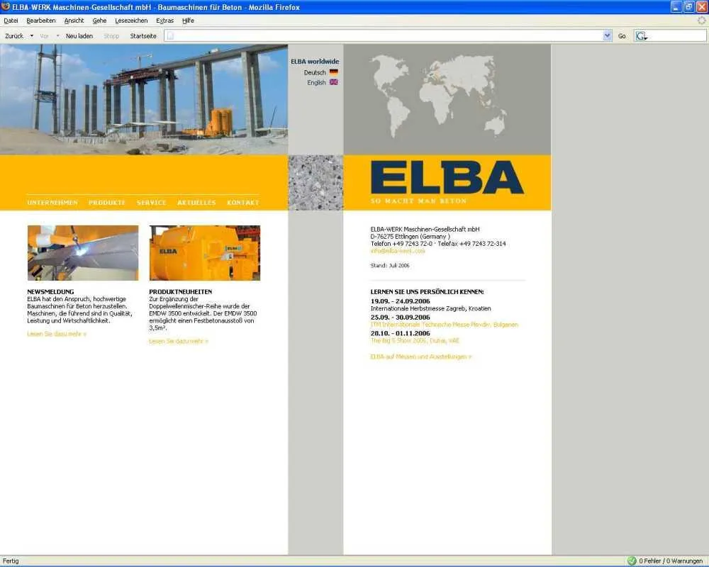The height and width of the screenshot is (567, 709).
Task: Click the ELBA logo
Action: [x=447, y=178]
